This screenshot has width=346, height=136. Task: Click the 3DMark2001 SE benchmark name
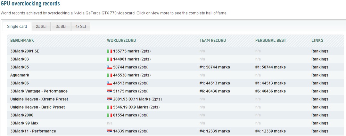[x=25, y=51]
